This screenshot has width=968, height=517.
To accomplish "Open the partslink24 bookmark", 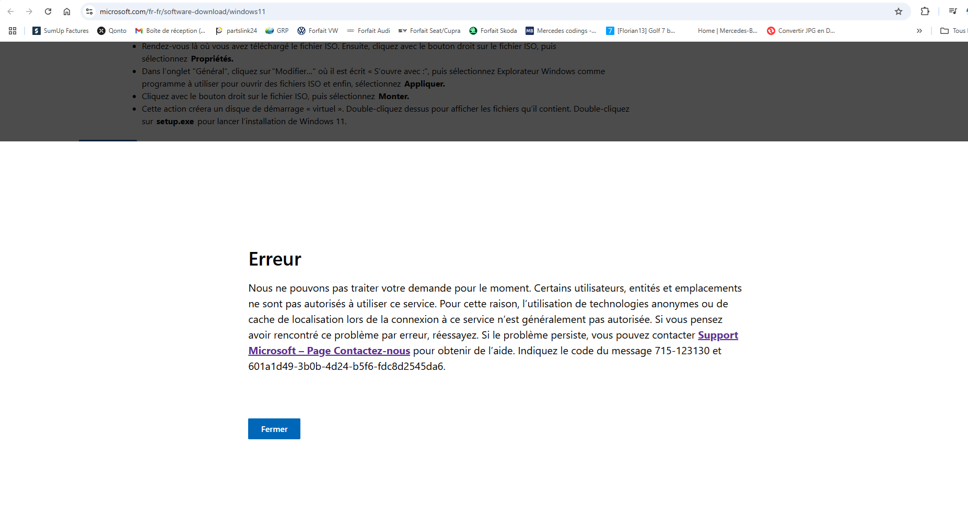I will coord(236,31).
